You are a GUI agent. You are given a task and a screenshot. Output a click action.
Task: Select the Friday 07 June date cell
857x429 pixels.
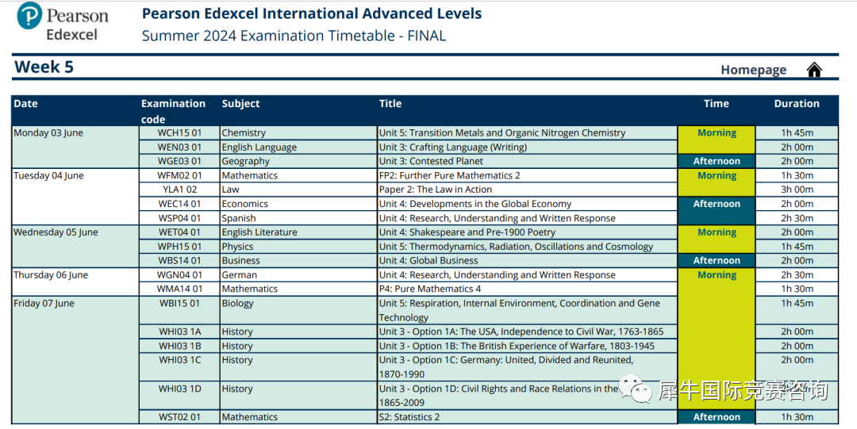pos(75,360)
